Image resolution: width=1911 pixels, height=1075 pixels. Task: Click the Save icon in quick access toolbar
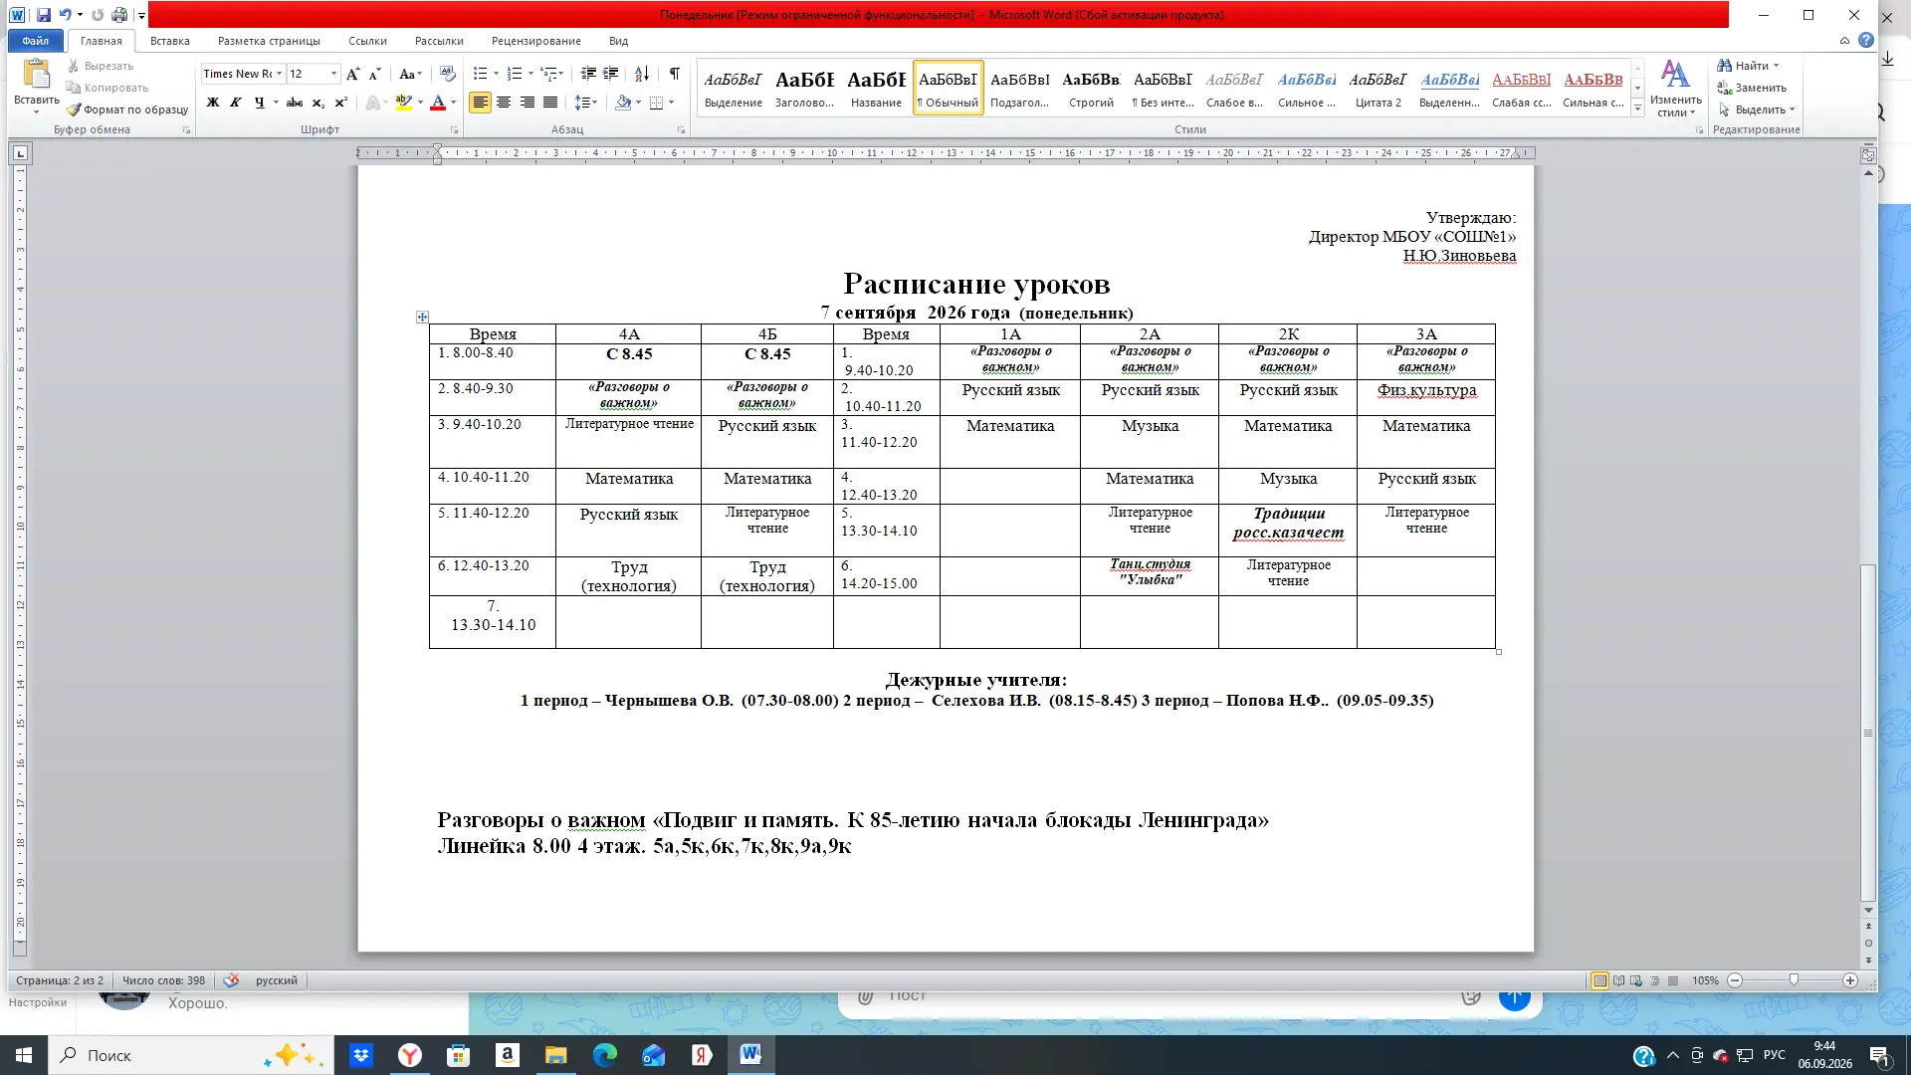44,15
